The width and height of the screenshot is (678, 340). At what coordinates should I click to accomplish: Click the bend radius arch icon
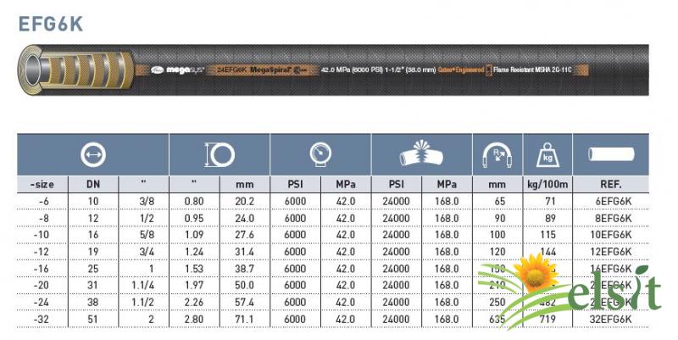pos(497,155)
